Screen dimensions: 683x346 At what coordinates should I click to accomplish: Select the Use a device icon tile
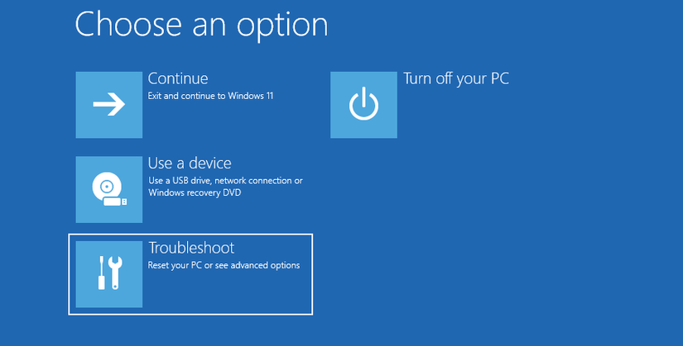(108, 189)
